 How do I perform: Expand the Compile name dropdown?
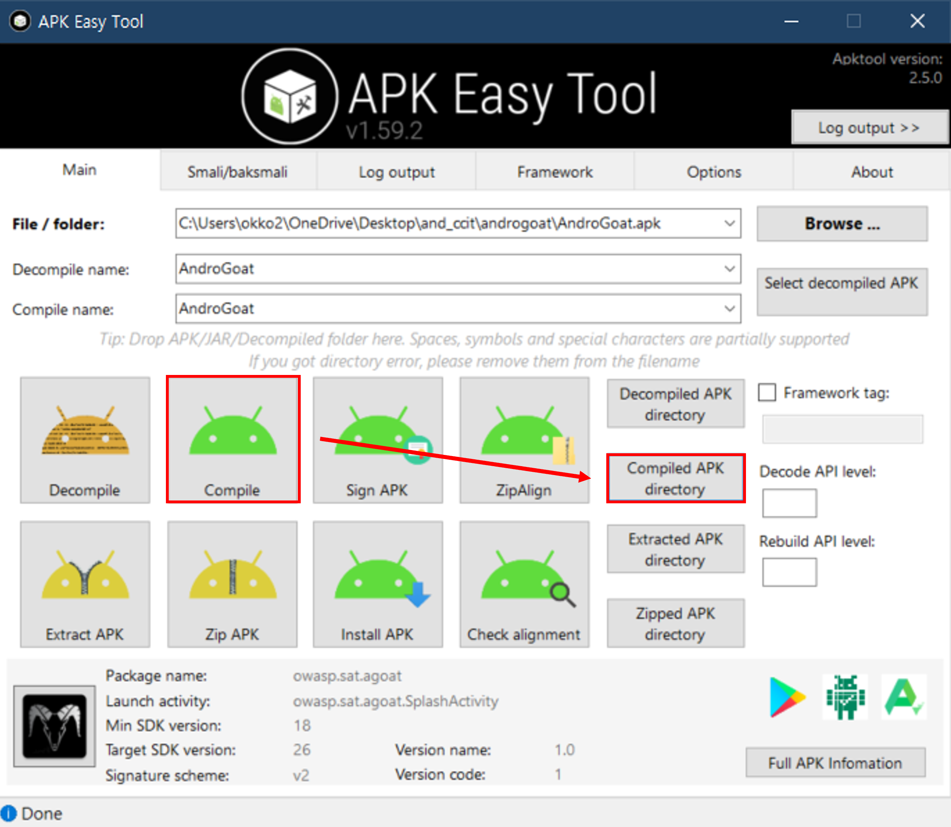pyautogui.click(x=729, y=308)
